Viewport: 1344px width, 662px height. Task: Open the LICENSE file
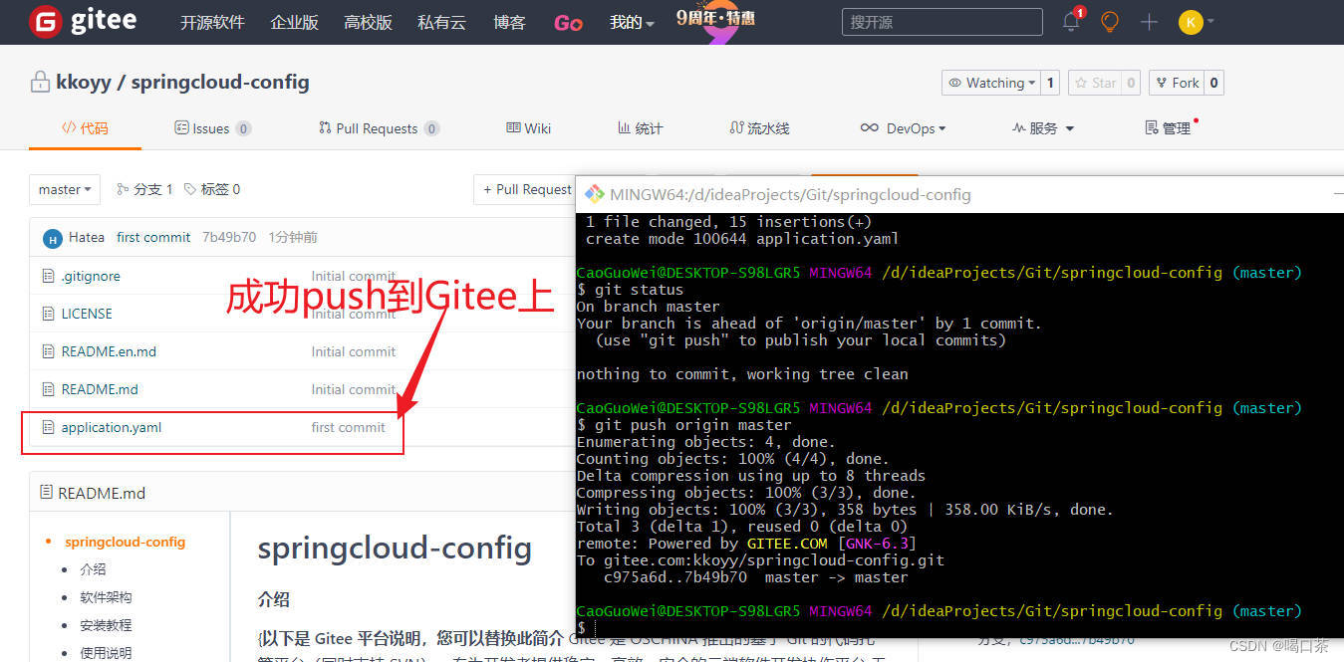click(x=87, y=314)
